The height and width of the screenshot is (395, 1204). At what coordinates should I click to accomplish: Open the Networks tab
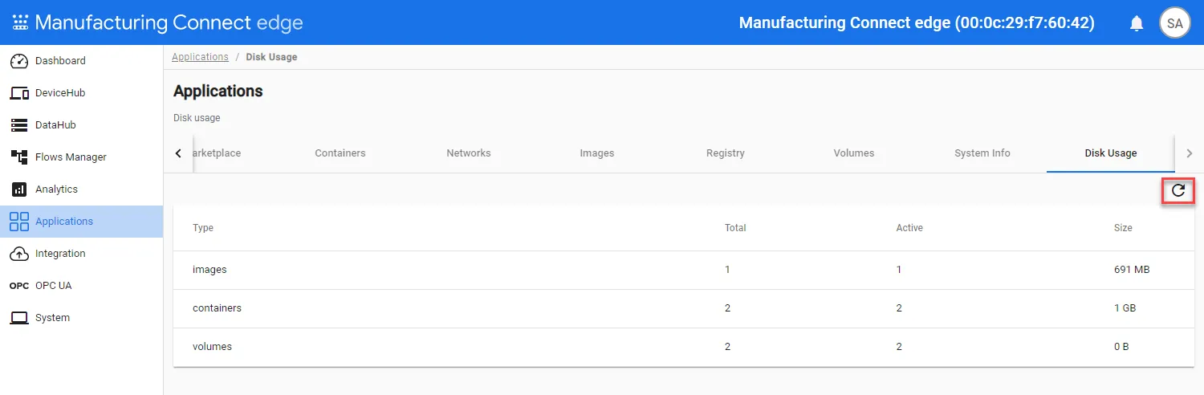[x=469, y=153]
